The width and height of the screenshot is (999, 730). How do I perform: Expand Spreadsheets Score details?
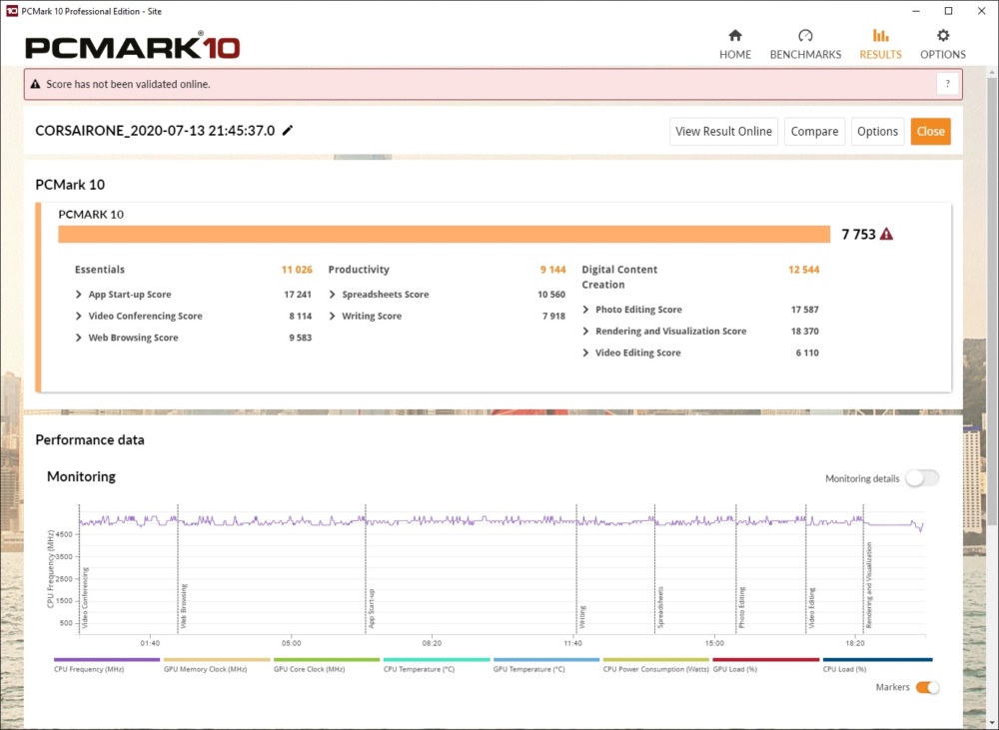tap(332, 295)
